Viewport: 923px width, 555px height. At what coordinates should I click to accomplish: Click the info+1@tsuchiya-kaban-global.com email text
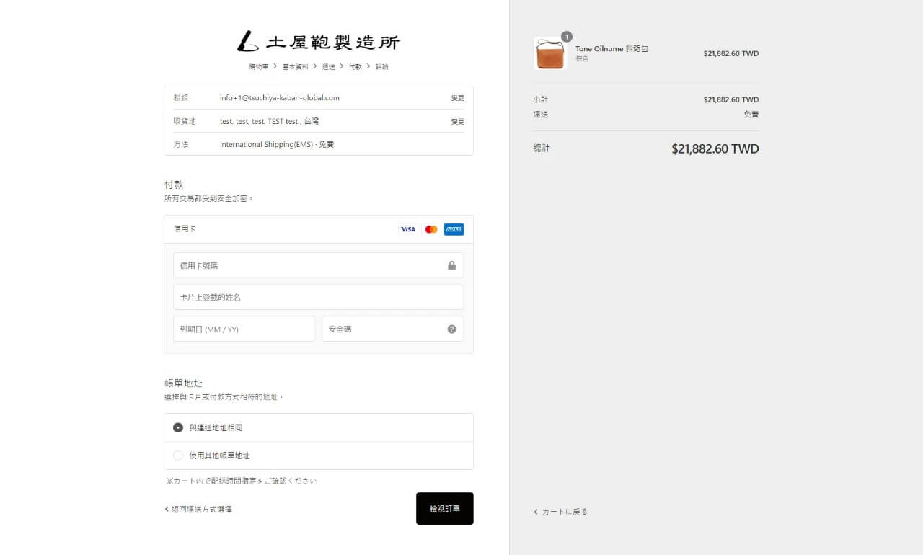pyautogui.click(x=280, y=98)
